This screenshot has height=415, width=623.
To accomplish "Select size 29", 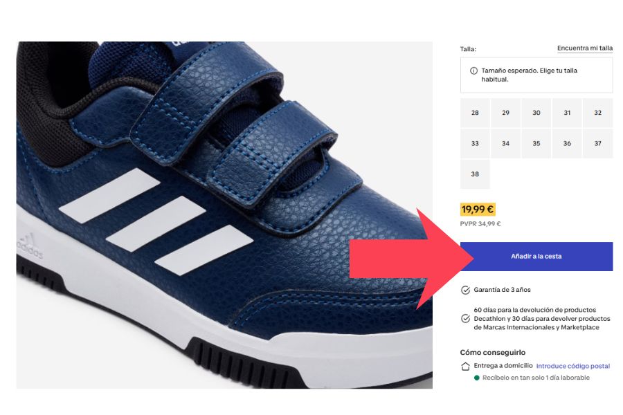I will [x=505, y=113].
